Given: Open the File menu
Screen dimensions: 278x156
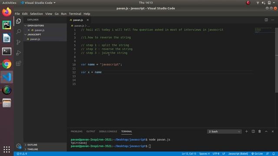Looking at the screenshot, I should tap(17, 14).
